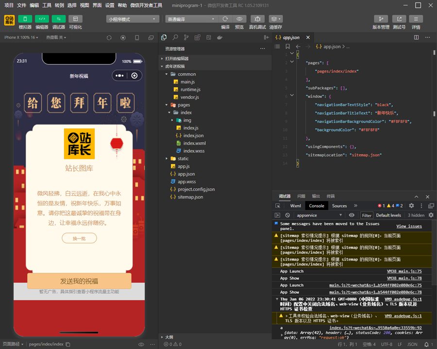Click the 预览 preview eye icon

click(239, 19)
